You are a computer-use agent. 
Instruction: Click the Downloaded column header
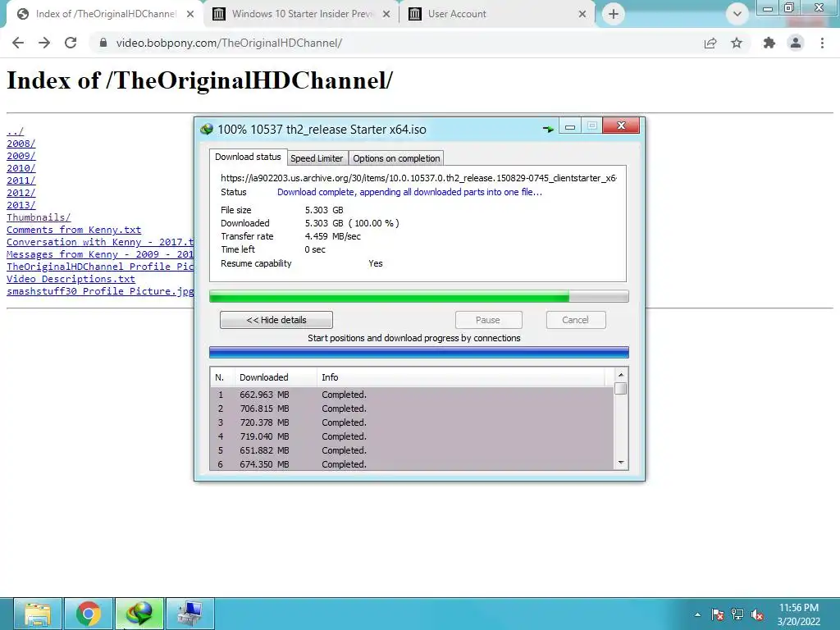pos(276,377)
